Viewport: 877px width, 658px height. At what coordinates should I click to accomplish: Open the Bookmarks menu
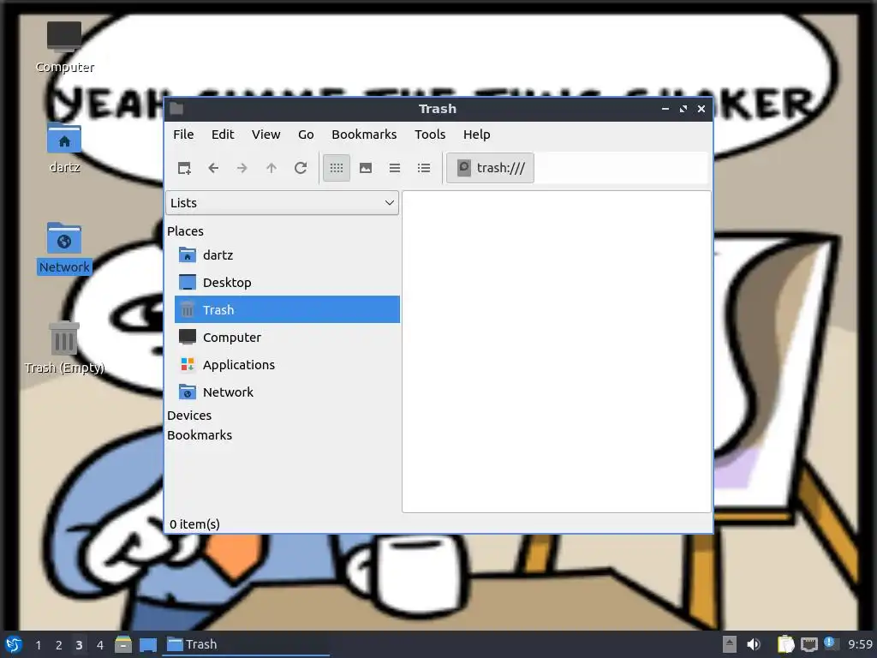(364, 135)
